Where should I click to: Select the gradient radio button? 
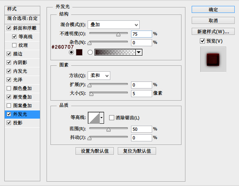coord(90,52)
